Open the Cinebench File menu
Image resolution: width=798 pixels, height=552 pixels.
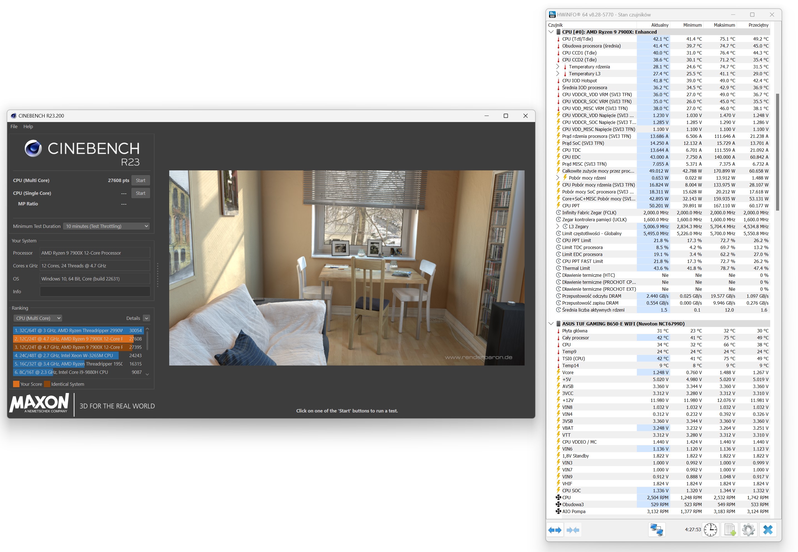point(14,126)
